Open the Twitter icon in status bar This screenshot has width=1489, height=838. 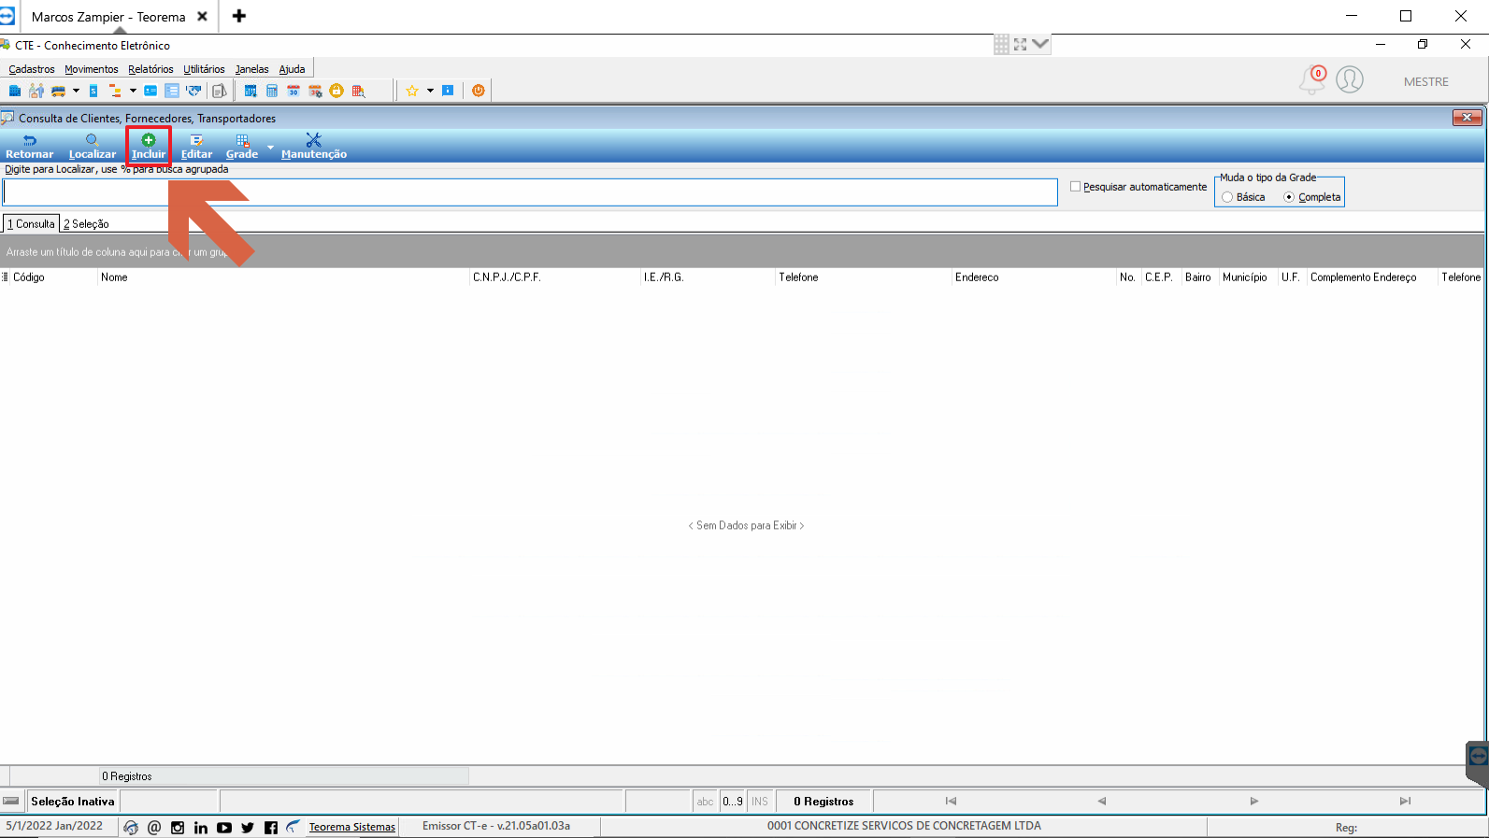(x=248, y=828)
